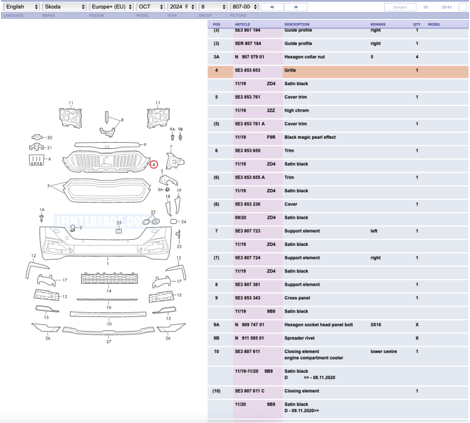This screenshot has width=470, height=423.
Task: Click the red-circled position 4 marker
Action: [x=154, y=165]
